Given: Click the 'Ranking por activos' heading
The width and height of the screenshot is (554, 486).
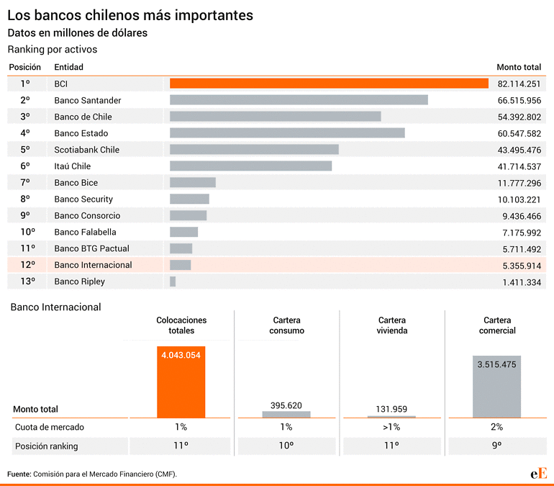Looking at the screenshot, I should pyautogui.click(x=53, y=49).
